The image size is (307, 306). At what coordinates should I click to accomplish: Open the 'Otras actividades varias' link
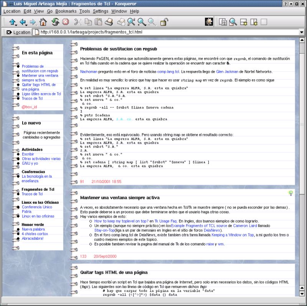(x=41, y=159)
